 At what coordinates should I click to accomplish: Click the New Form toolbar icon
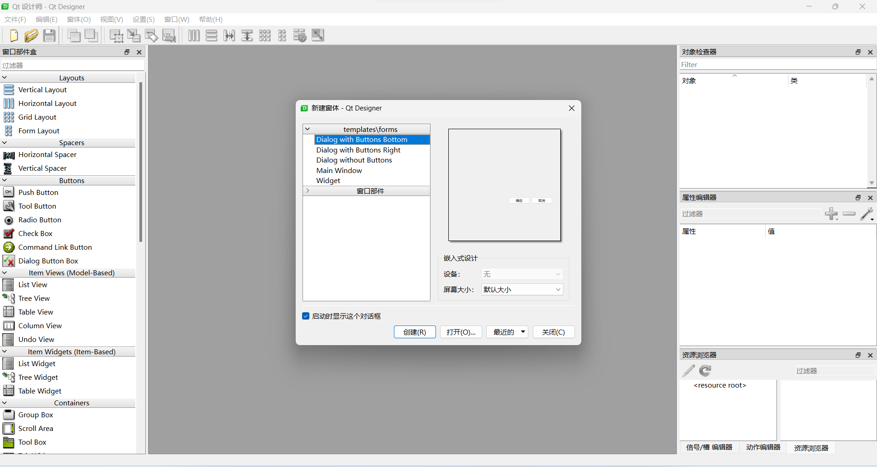point(14,36)
